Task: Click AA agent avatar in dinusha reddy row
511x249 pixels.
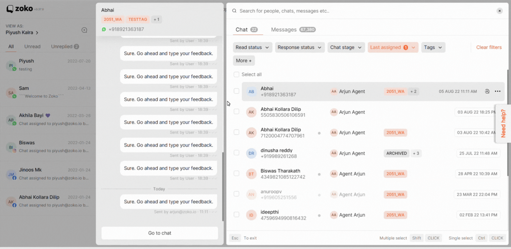Action: pyautogui.click(x=334, y=153)
